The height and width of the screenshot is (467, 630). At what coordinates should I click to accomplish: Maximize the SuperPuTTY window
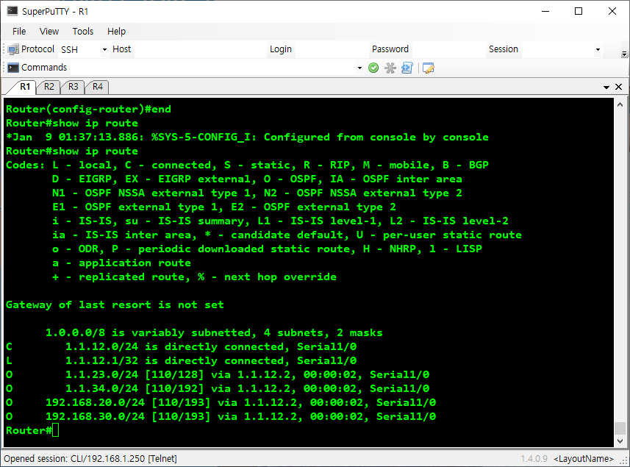click(579, 11)
